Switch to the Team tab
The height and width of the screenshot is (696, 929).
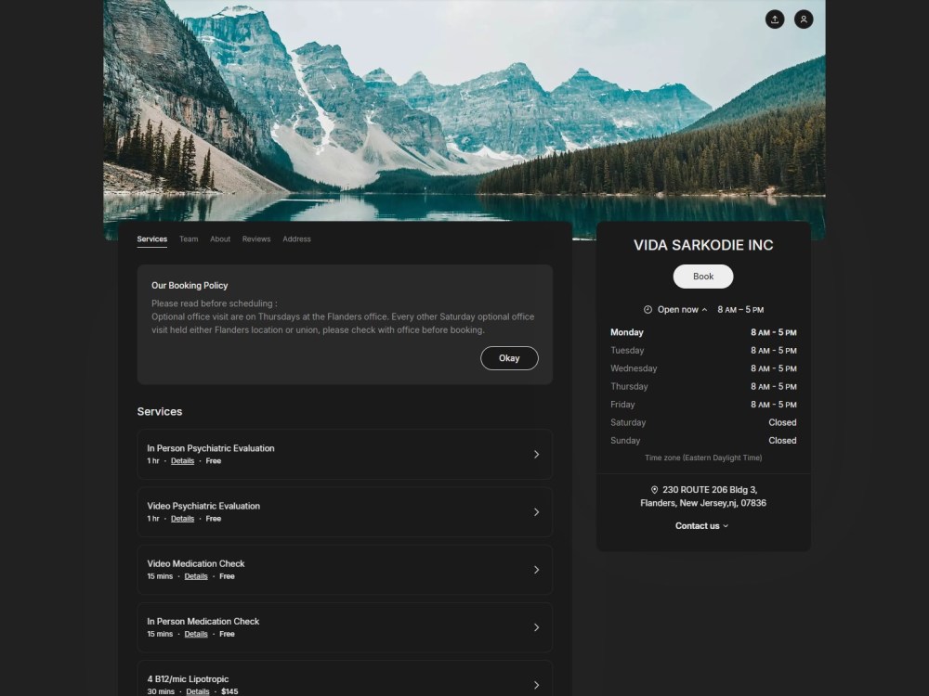[x=189, y=239]
